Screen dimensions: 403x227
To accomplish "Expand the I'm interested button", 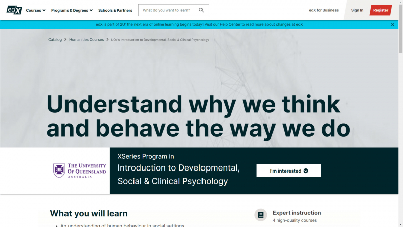I will click(289, 171).
